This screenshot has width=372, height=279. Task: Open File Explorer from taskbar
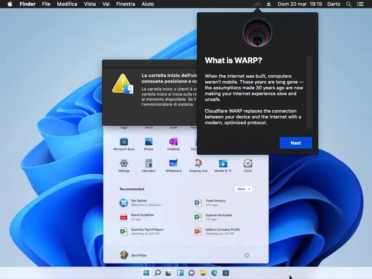[203, 273]
